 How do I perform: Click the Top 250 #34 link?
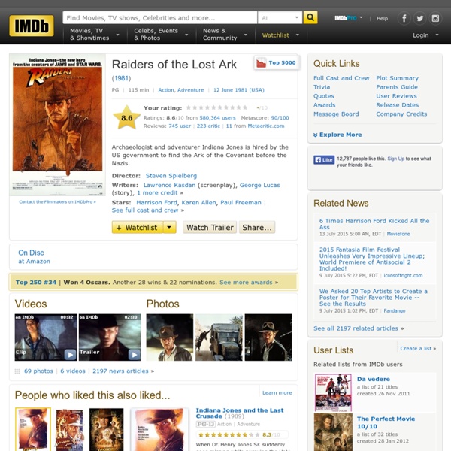click(36, 282)
